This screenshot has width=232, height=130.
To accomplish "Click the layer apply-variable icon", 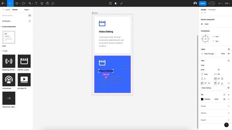I will (x=229, y=49).
